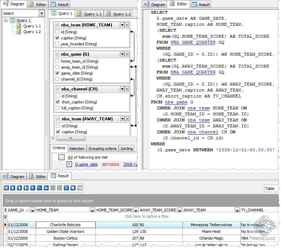
Task: Open the filter dropdown on HOME_TEAM column
Action: 92,210
